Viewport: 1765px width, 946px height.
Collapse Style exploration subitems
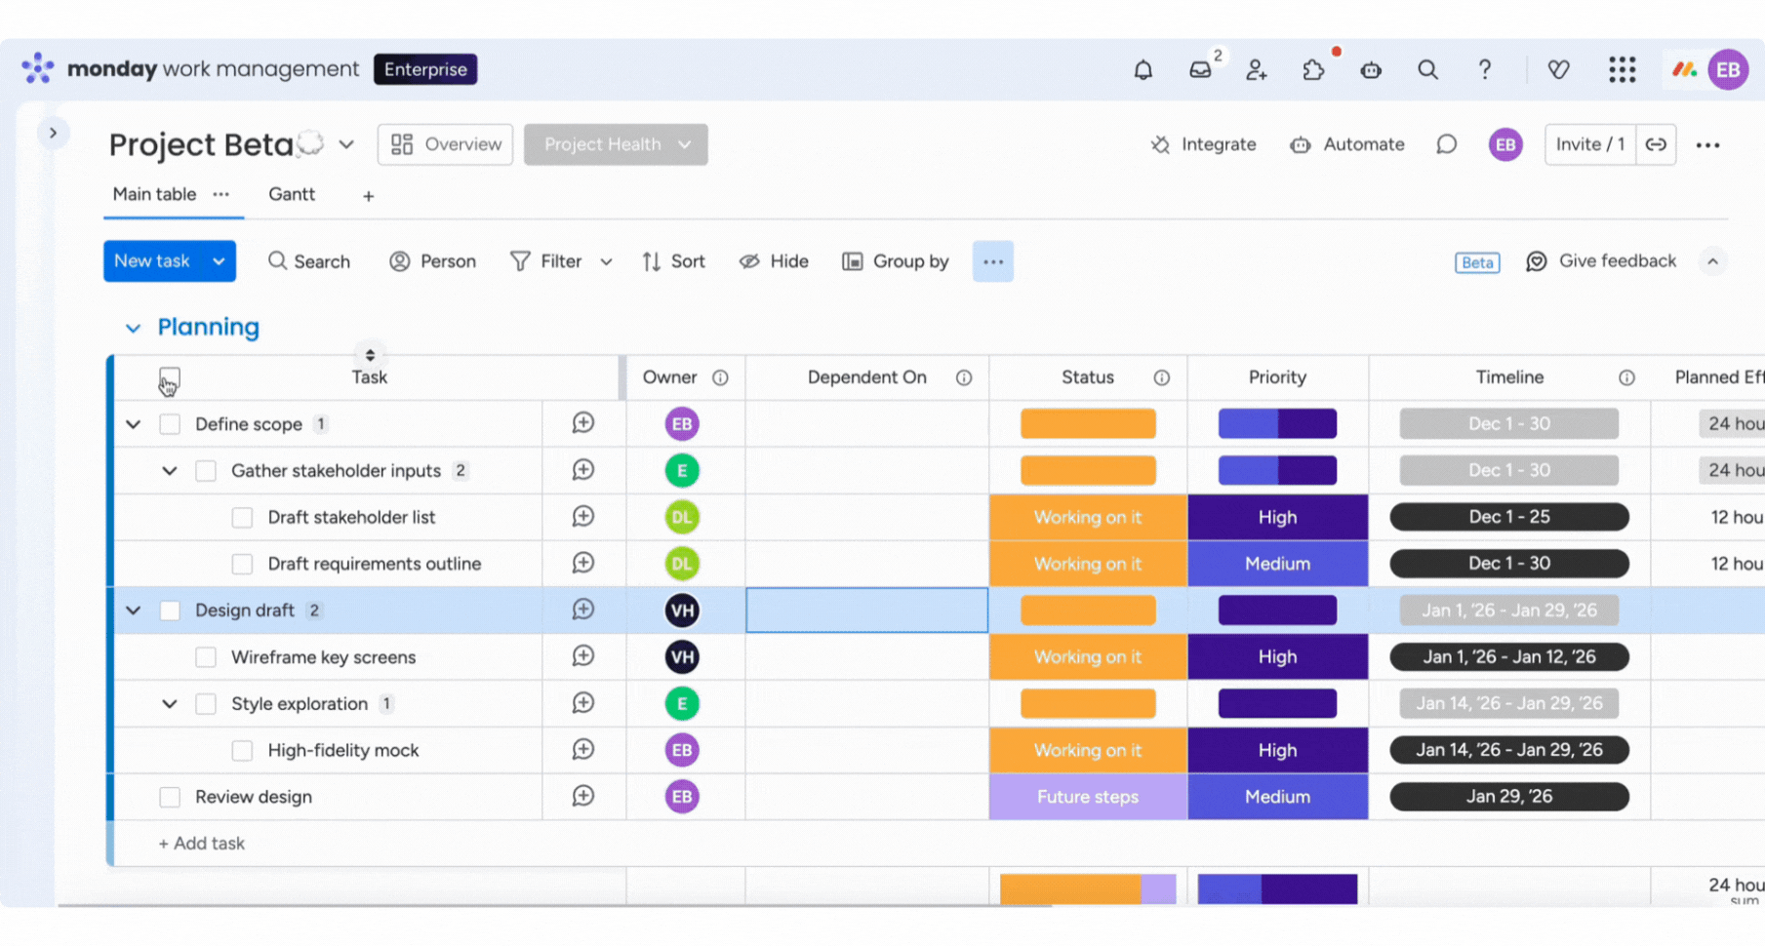tap(170, 704)
